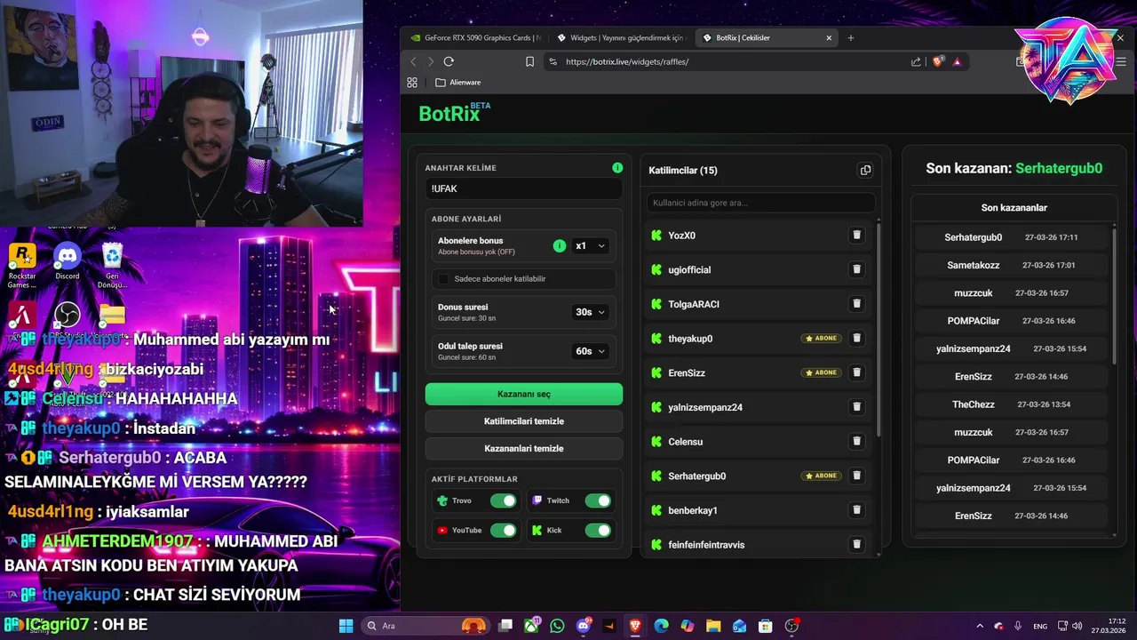
Task: Toggle the Trovo platform switch
Action: coord(503,500)
